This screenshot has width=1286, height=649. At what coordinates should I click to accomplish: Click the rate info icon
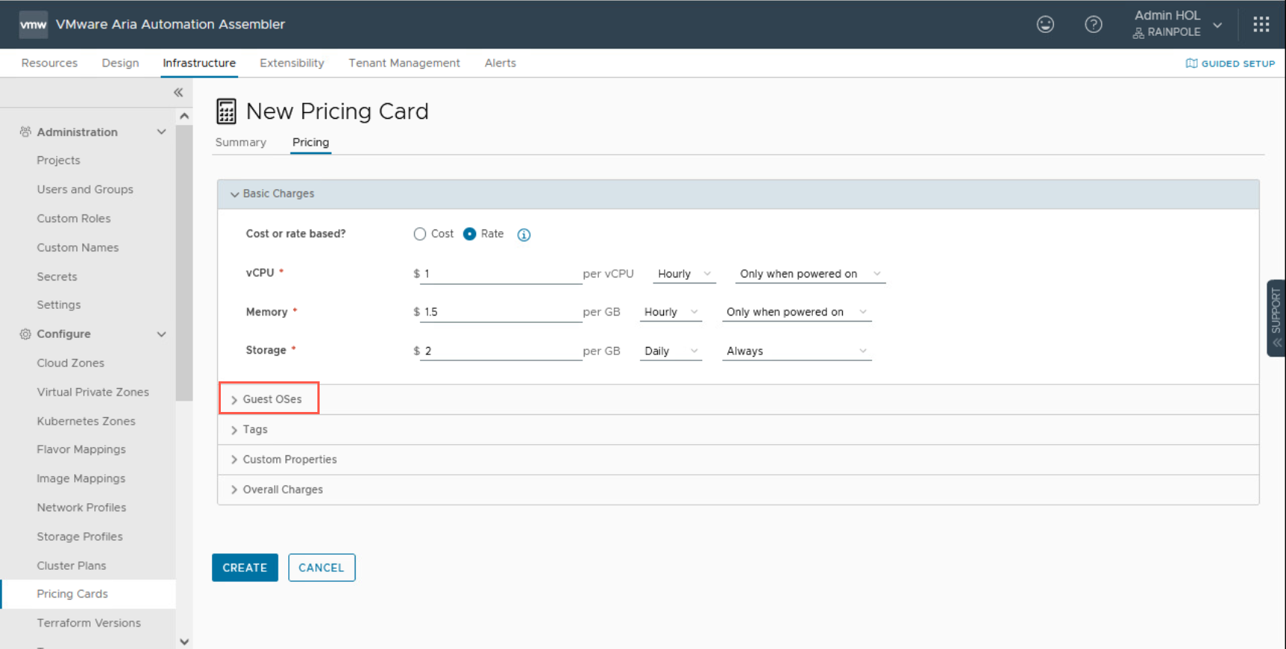click(524, 235)
